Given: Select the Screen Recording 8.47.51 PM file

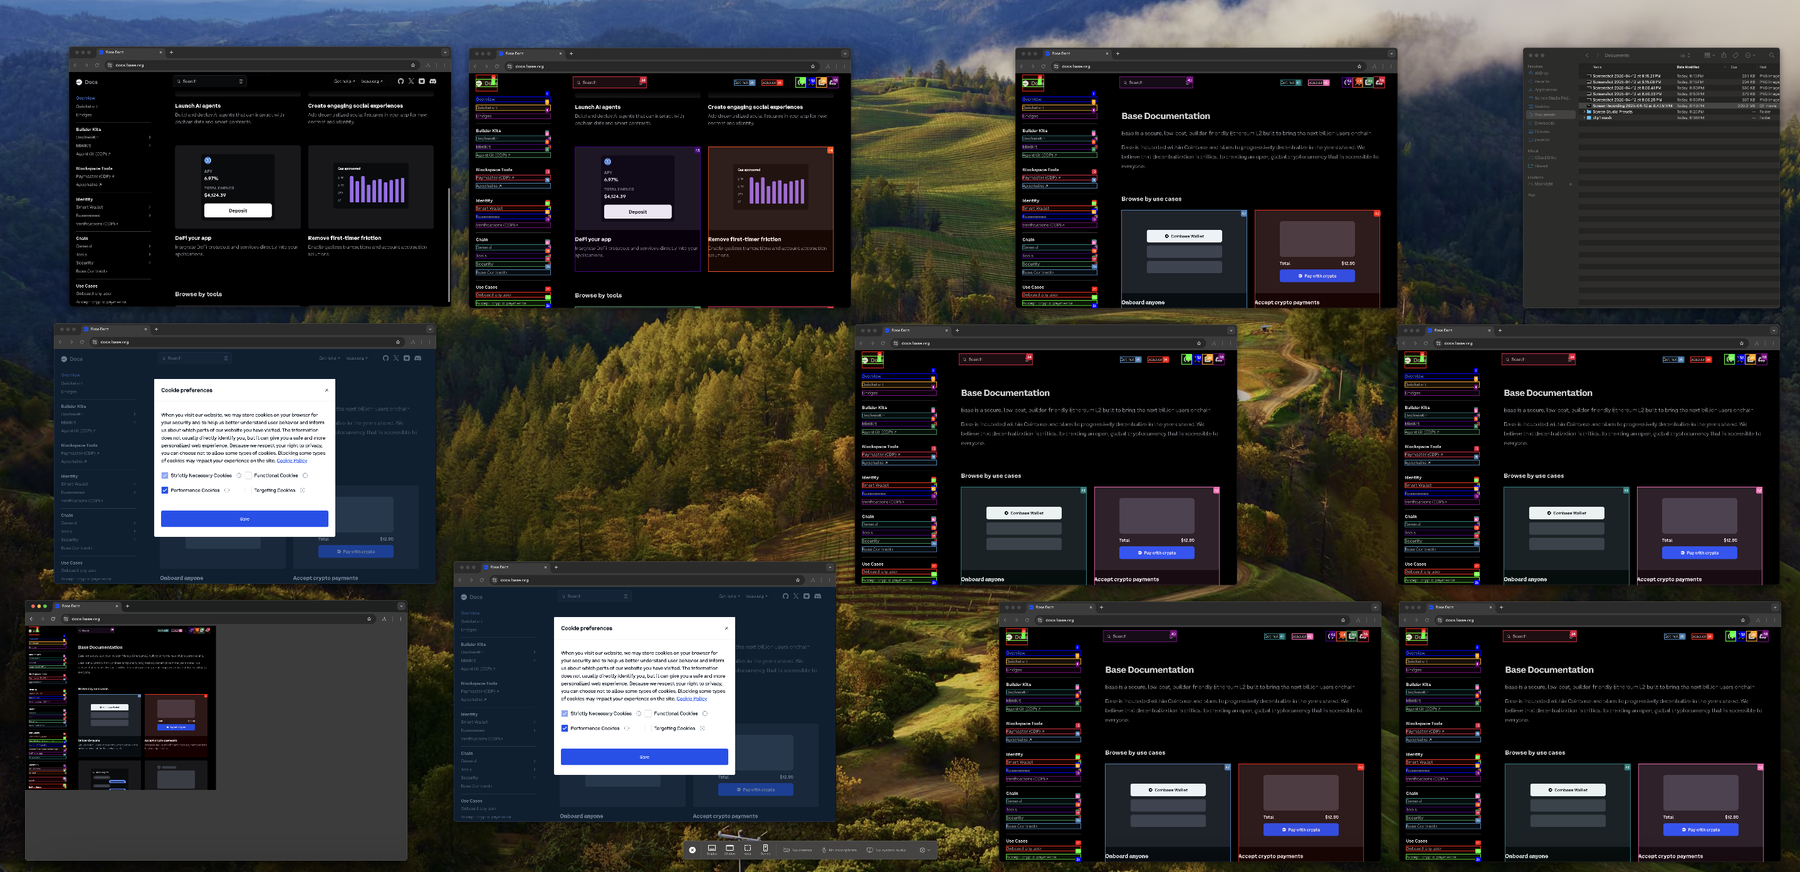Looking at the screenshot, I should click(x=1631, y=106).
